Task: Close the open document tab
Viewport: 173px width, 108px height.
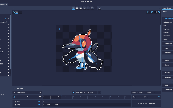Action: 7,4
